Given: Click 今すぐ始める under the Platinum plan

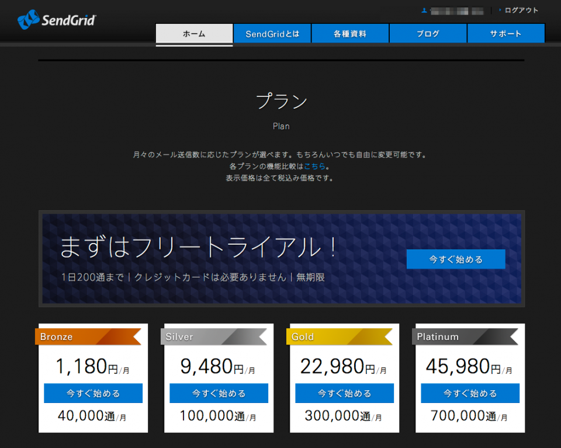Looking at the screenshot, I should click(x=470, y=393).
